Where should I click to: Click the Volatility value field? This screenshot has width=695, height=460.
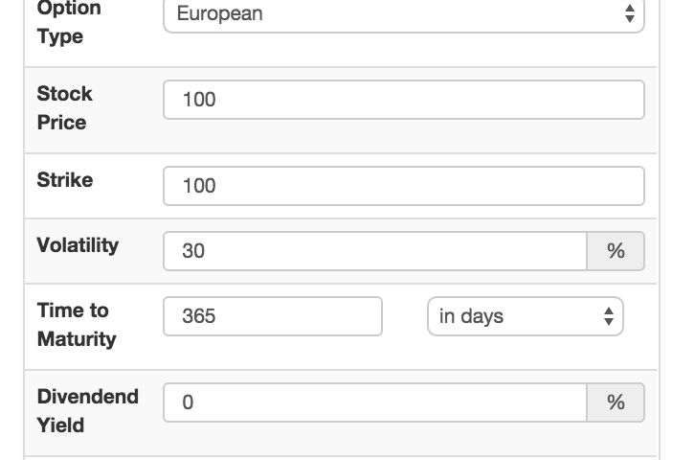[x=374, y=251]
